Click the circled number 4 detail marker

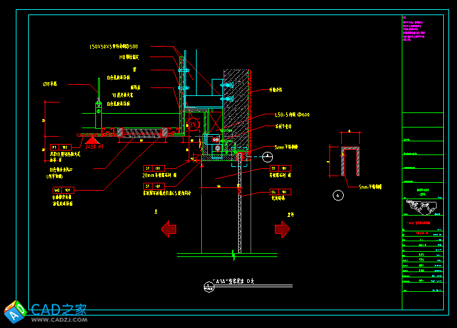(338, 195)
